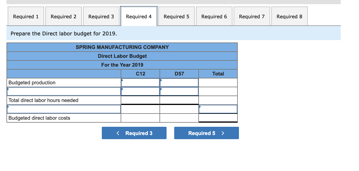Click the C12 column header
The height and width of the screenshot is (171, 359).
pos(140,74)
